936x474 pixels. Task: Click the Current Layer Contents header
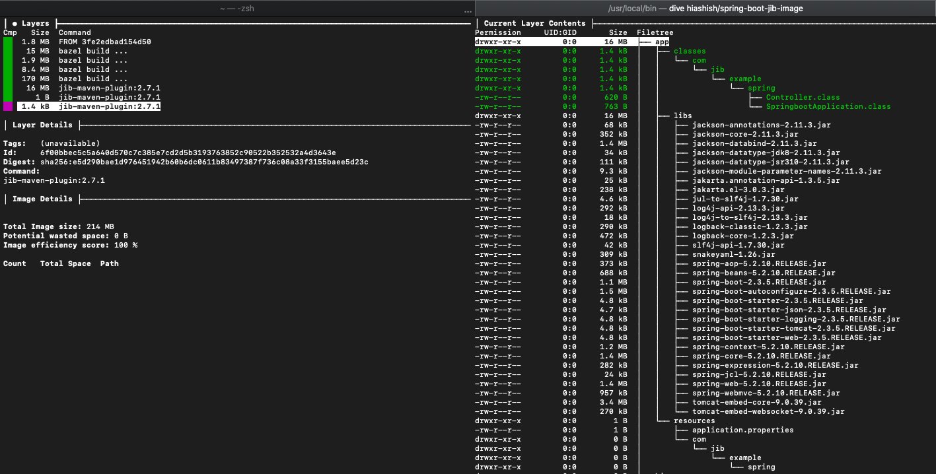[534, 23]
